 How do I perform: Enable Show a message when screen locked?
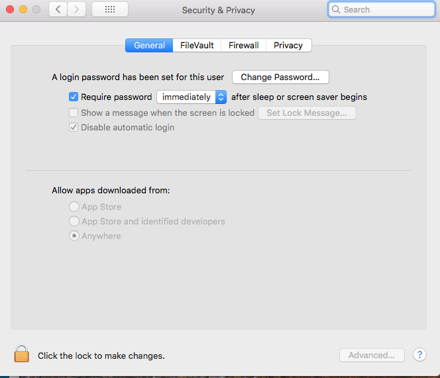[74, 113]
